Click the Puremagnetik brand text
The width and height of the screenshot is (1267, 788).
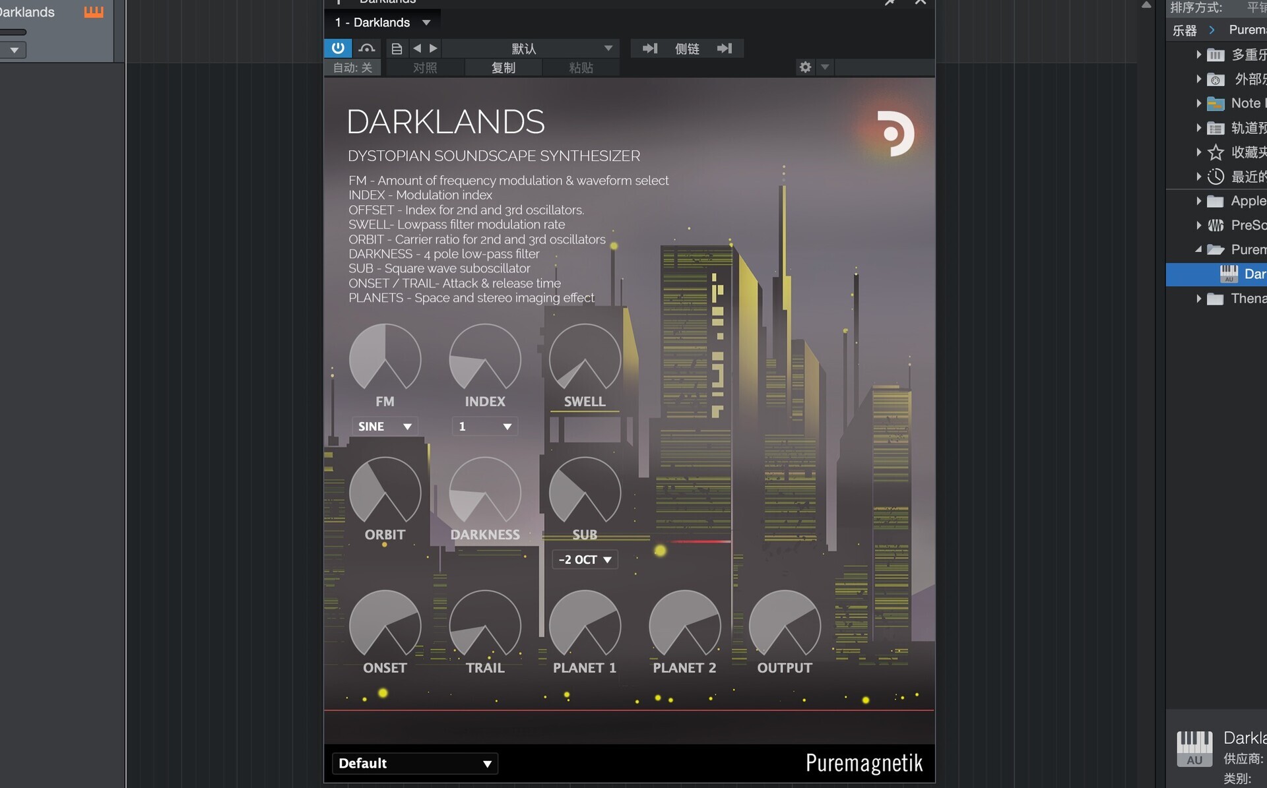(x=864, y=763)
